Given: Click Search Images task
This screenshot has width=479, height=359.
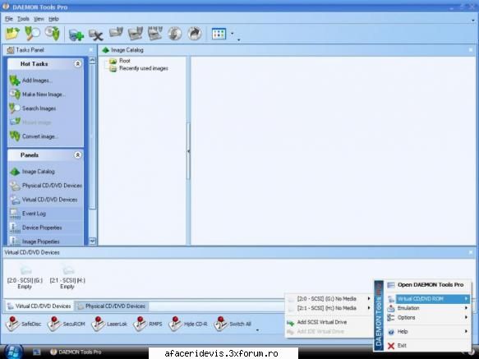Looking at the screenshot, I should point(33,108).
